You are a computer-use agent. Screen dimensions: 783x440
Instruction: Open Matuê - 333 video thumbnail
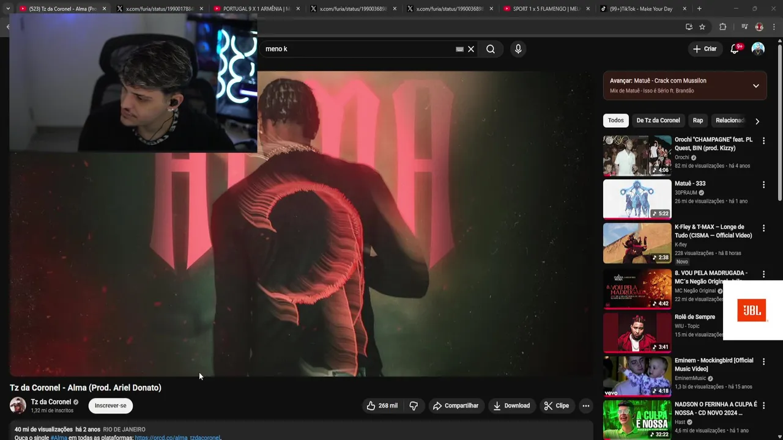coord(637,199)
